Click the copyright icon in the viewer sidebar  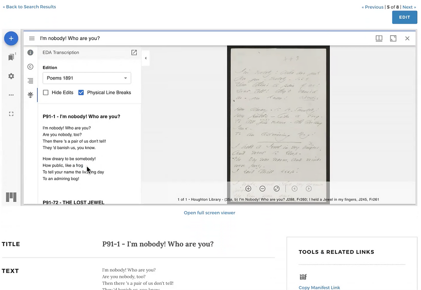pos(30,67)
